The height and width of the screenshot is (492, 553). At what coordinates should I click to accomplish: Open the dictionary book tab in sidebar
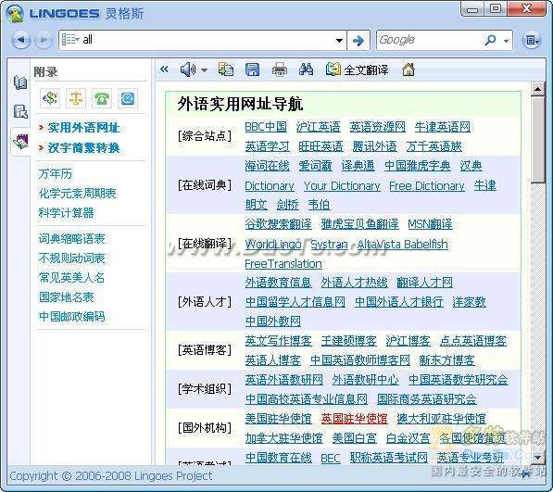pyautogui.click(x=20, y=82)
